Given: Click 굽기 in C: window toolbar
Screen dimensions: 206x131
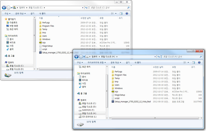Looking at the screenshot, I should point(32,14).
